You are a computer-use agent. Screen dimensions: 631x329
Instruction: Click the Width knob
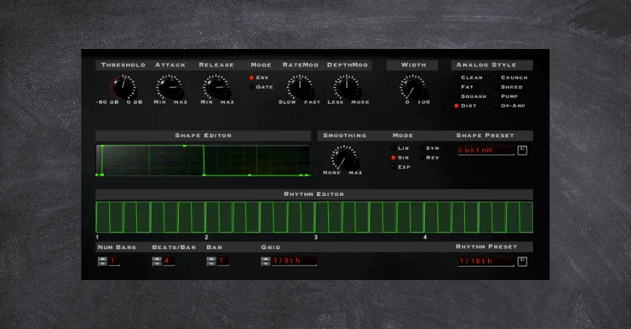pyautogui.click(x=412, y=87)
